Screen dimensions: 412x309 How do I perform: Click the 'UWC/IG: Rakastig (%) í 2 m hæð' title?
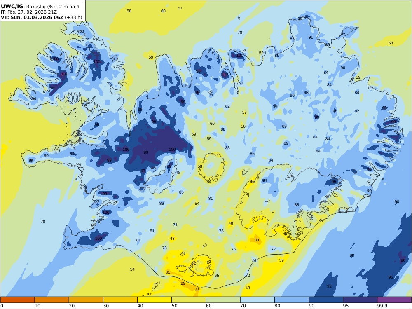pyautogui.click(x=40, y=7)
